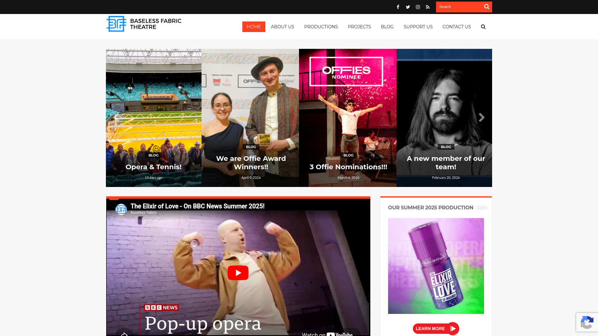Screen dimensions: 598x336
Task: Open the Opera & Tennis! post
Action: tap(154, 167)
